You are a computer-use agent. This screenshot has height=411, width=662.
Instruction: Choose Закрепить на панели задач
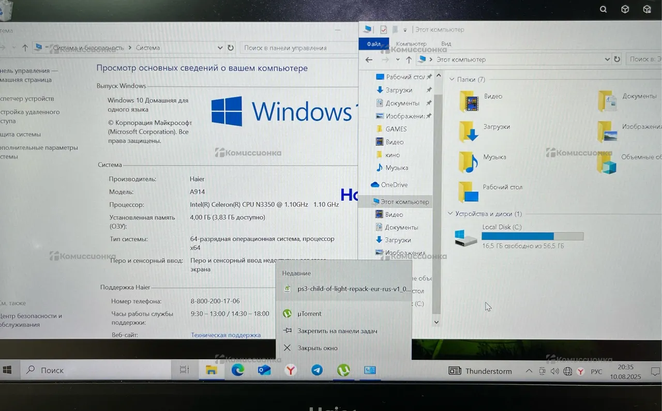coord(344,331)
